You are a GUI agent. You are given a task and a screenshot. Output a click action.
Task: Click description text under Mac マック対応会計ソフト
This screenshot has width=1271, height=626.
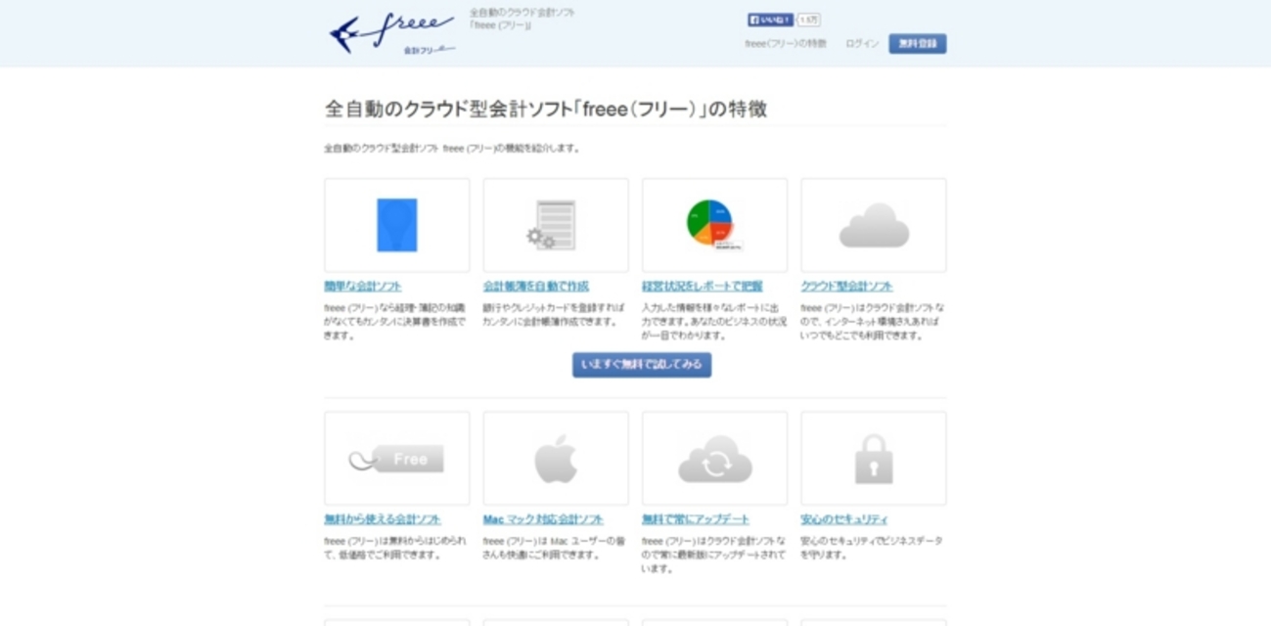click(x=554, y=548)
